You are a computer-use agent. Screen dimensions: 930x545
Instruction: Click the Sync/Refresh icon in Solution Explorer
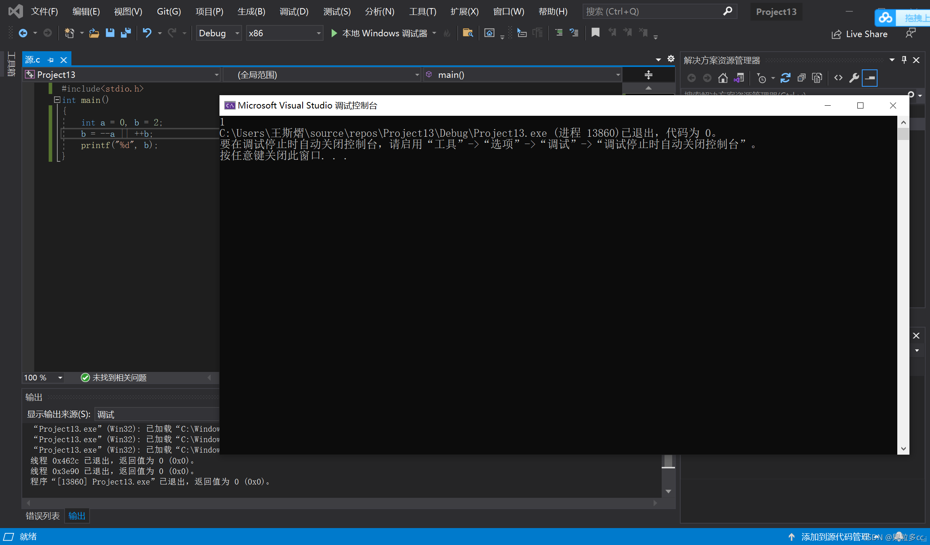tap(785, 78)
